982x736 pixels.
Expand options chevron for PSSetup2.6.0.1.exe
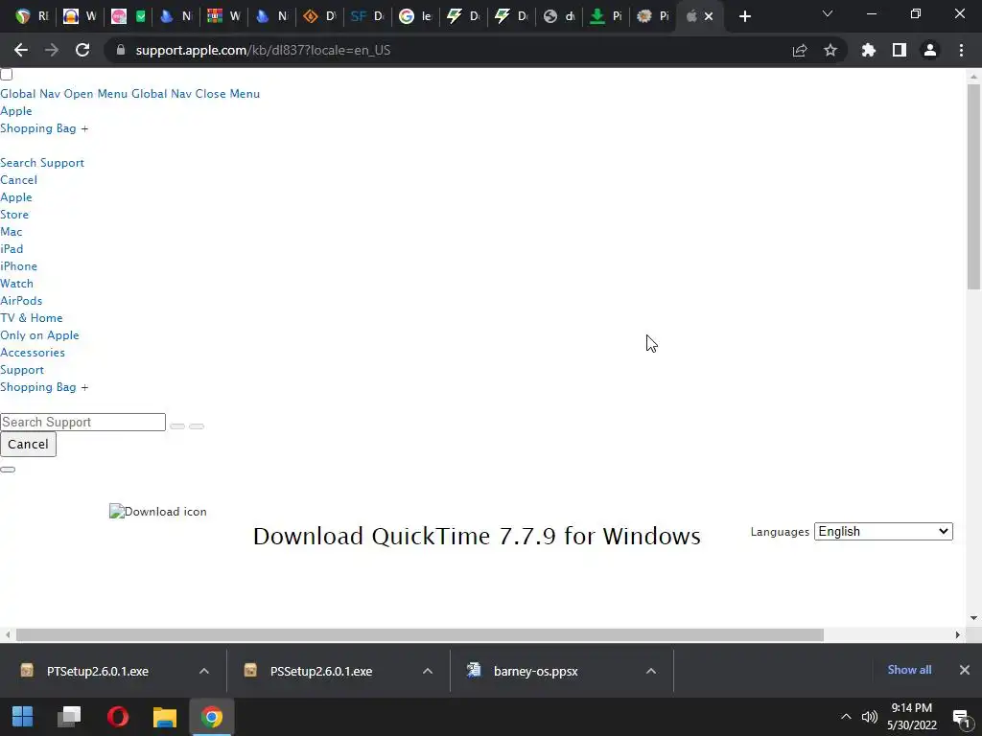tap(428, 672)
